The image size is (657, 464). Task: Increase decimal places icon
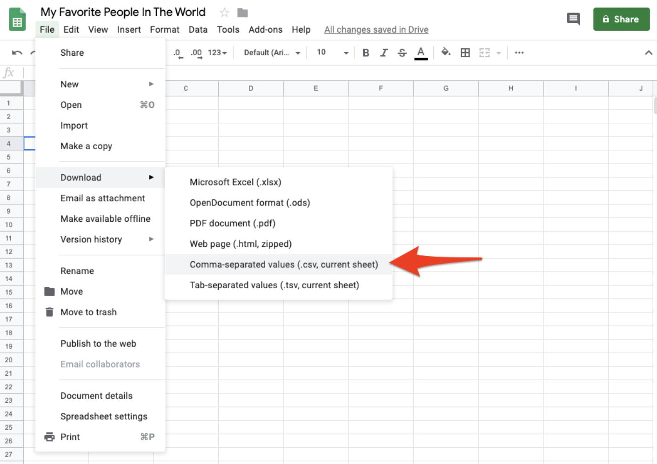(196, 53)
